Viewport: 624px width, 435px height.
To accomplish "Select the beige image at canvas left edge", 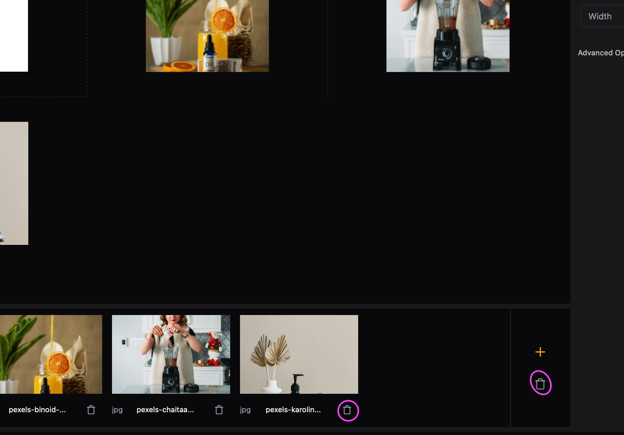I will (14, 183).
